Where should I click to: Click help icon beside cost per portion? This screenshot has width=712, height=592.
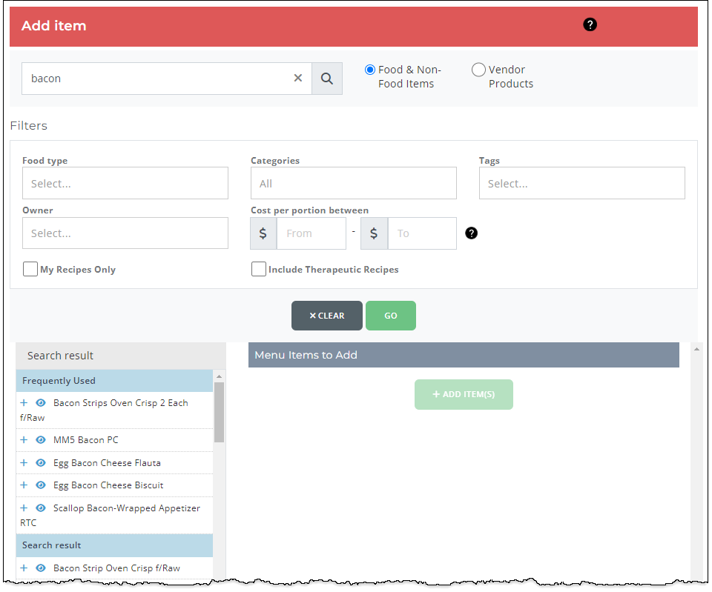click(471, 233)
